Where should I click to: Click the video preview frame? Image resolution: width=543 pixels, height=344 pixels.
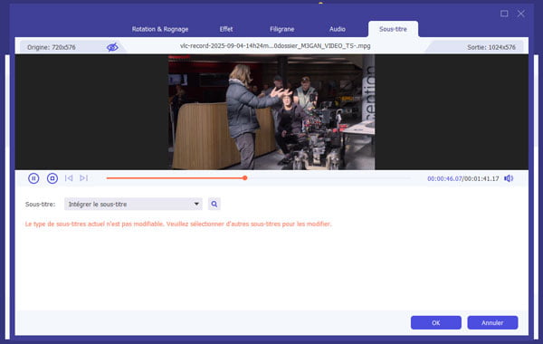(x=271, y=112)
